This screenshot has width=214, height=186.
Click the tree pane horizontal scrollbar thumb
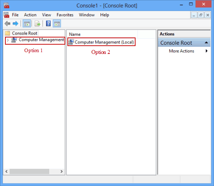coord(29,171)
